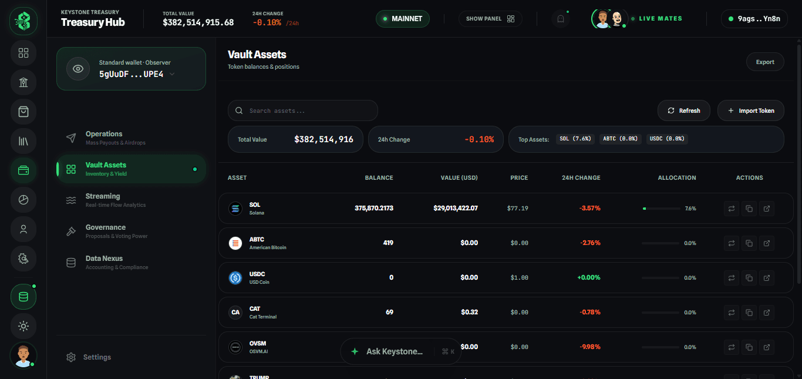
Task: Toggle the Observer eye icon on the wallet card
Action: tap(77, 69)
